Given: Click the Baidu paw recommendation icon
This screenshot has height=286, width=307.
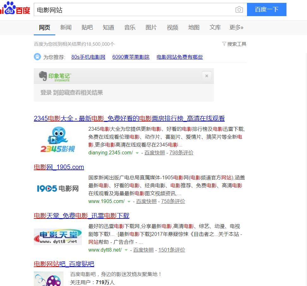Looking at the screenshot, I should tap(37, 57).
